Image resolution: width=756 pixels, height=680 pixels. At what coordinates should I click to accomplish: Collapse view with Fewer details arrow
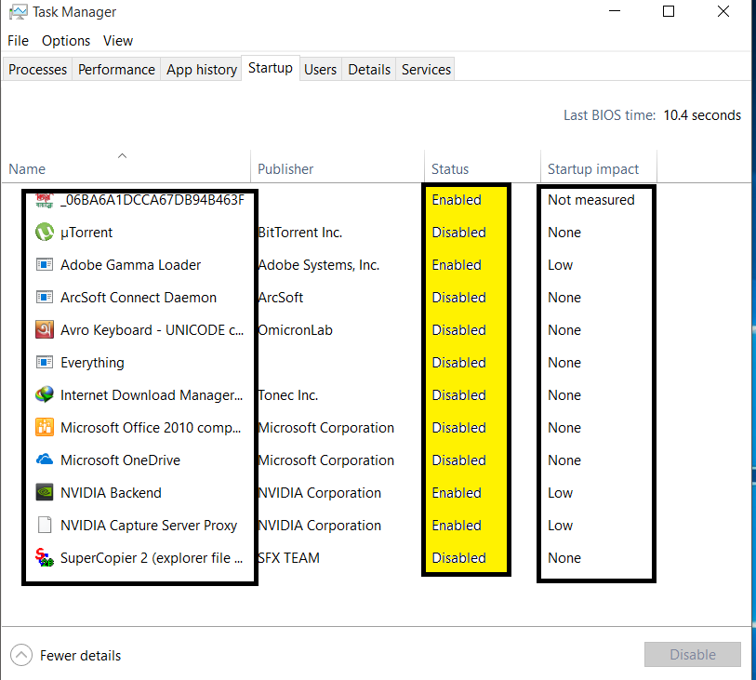point(21,655)
